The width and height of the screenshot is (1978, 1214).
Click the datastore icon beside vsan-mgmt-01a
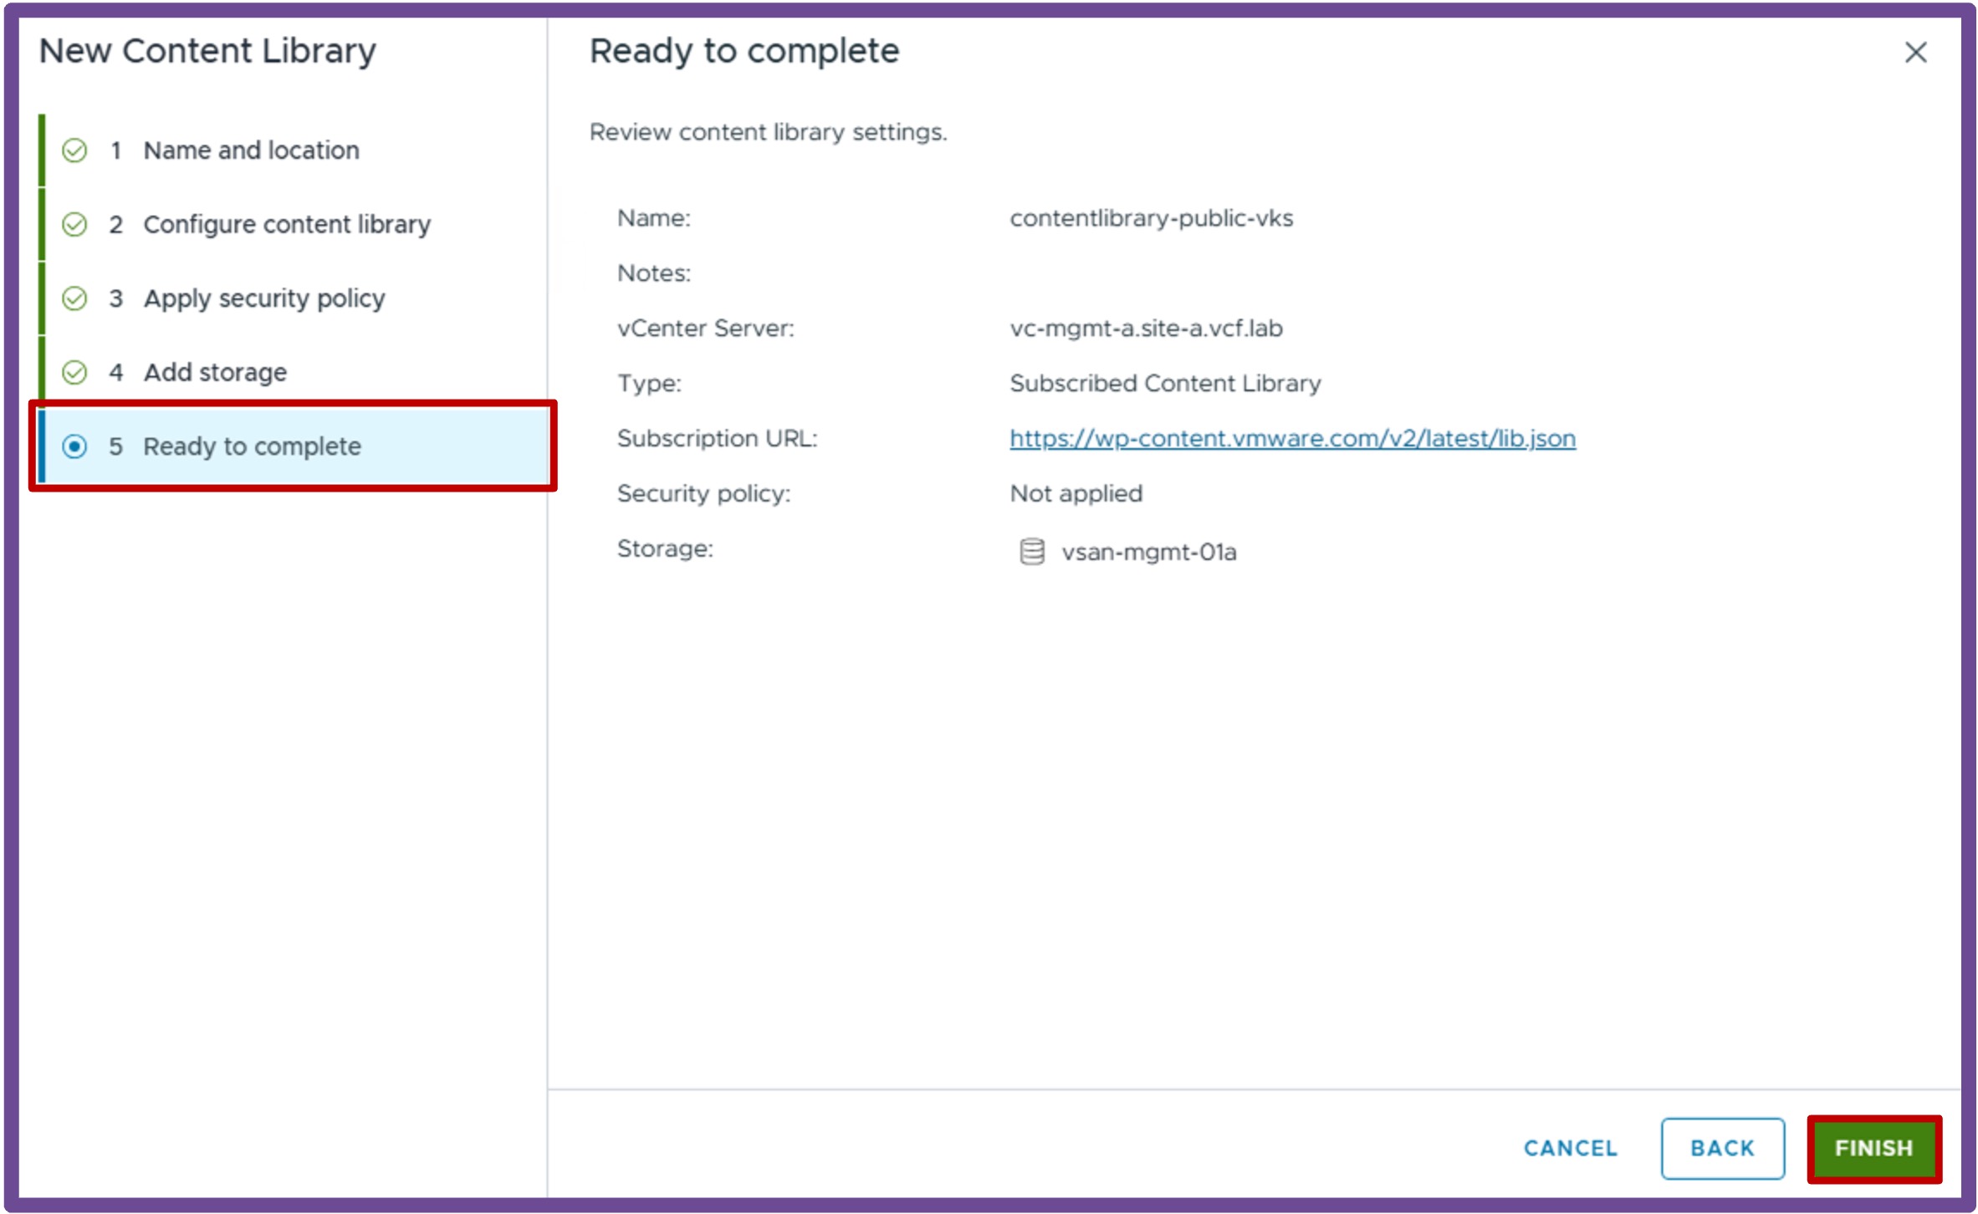click(1032, 552)
